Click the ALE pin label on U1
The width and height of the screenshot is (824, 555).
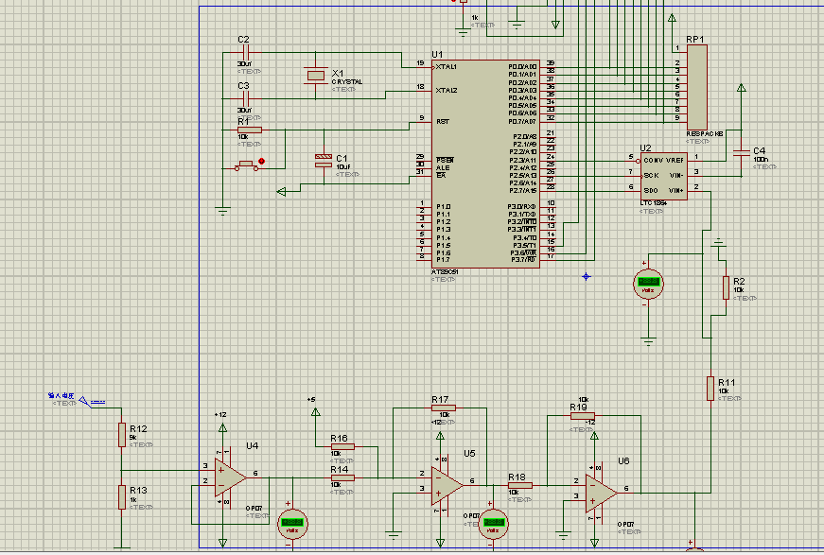pyautogui.click(x=443, y=167)
